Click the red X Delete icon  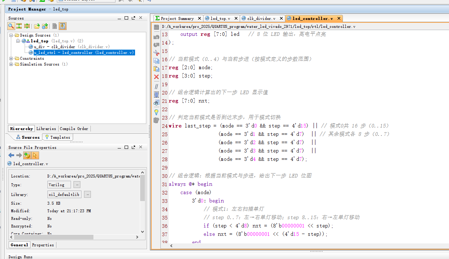tap(156, 77)
